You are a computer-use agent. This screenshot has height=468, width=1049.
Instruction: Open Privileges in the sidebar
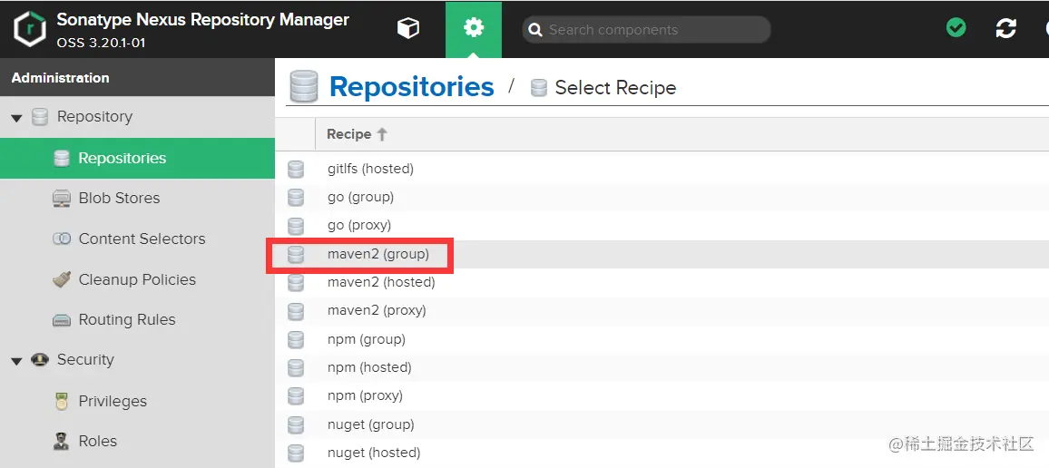(113, 401)
